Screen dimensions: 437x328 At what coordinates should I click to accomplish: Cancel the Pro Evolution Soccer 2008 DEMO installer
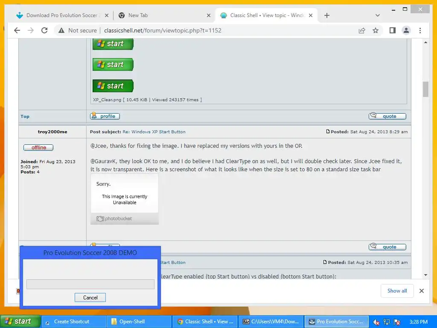(90, 297)
